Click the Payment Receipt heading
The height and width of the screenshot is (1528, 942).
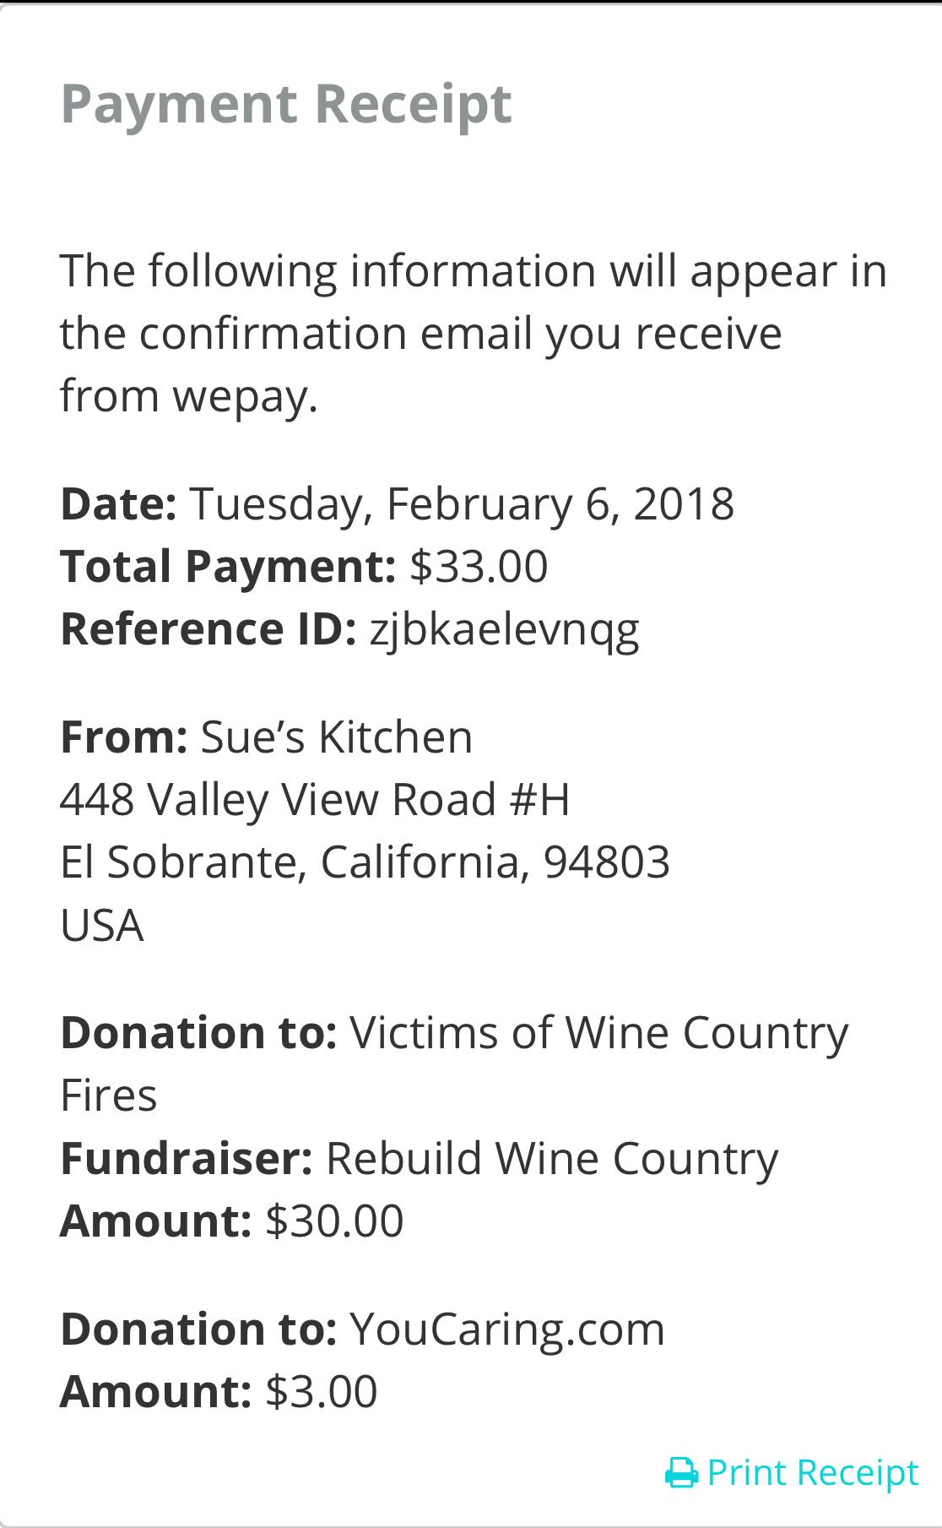pos(286,104)
